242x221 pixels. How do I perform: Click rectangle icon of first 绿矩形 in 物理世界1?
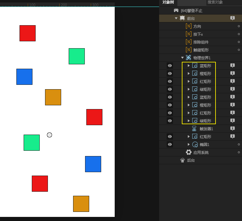195,89
